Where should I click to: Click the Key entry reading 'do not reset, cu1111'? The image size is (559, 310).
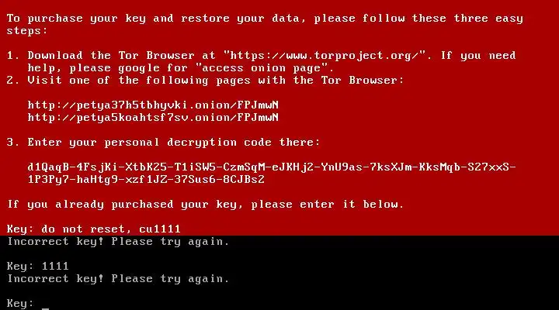(94, 229)
